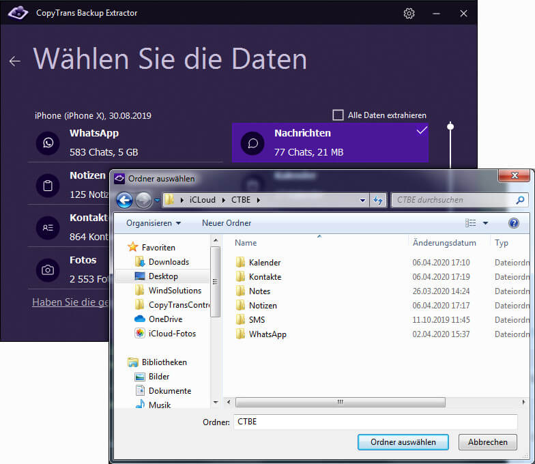Change the view with list icon
The image size is (535, 464).
471,223
